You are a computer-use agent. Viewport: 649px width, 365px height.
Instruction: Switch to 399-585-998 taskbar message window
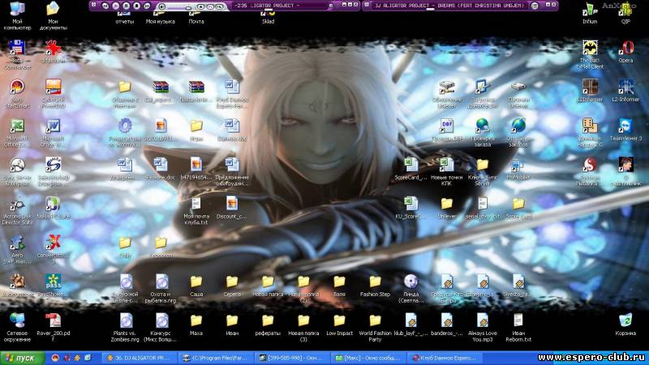tap(292, 358)
